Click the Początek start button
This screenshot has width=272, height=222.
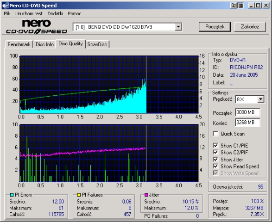tap(215, 27)
